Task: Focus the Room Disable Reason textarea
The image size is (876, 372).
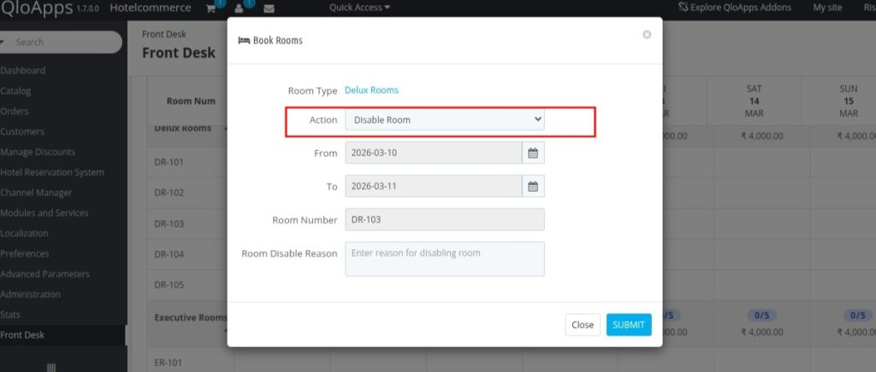Action: 444,259
